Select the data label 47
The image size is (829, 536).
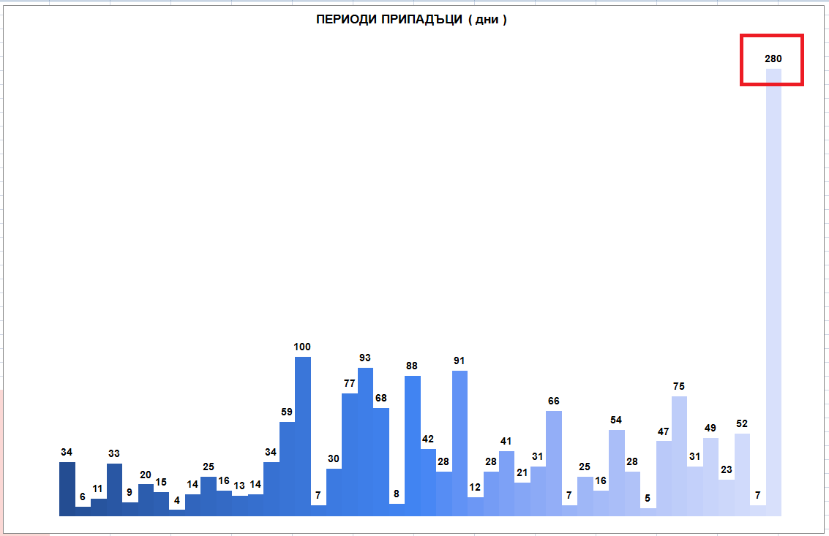pyautogui.click(x=664, y=432)
